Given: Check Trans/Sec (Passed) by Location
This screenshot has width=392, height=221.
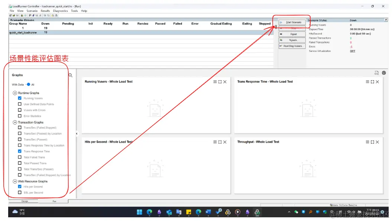Looking at the screenshot, I should (x=20, y=133).
